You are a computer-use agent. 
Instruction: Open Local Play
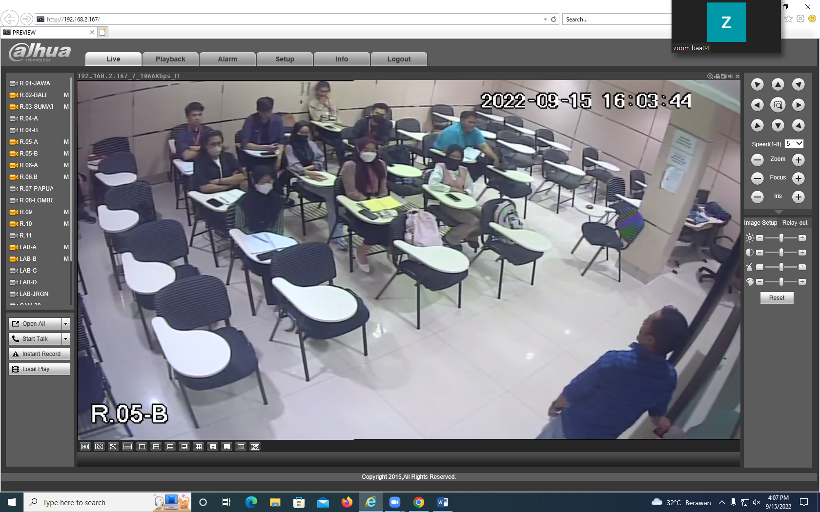(39, 369)
